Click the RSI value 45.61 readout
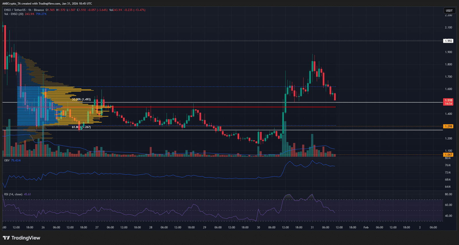Viewport: 459px width, 245px height. click(x=28, y=194)
